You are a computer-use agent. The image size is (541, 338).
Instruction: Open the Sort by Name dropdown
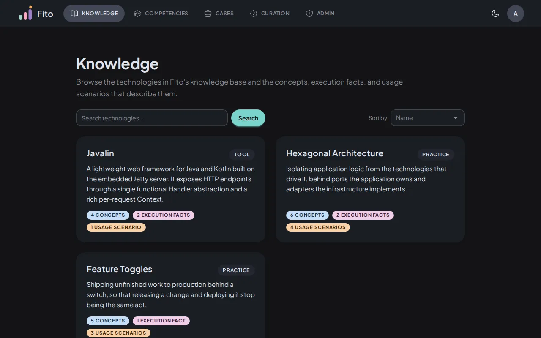click(x=428, y=118)
